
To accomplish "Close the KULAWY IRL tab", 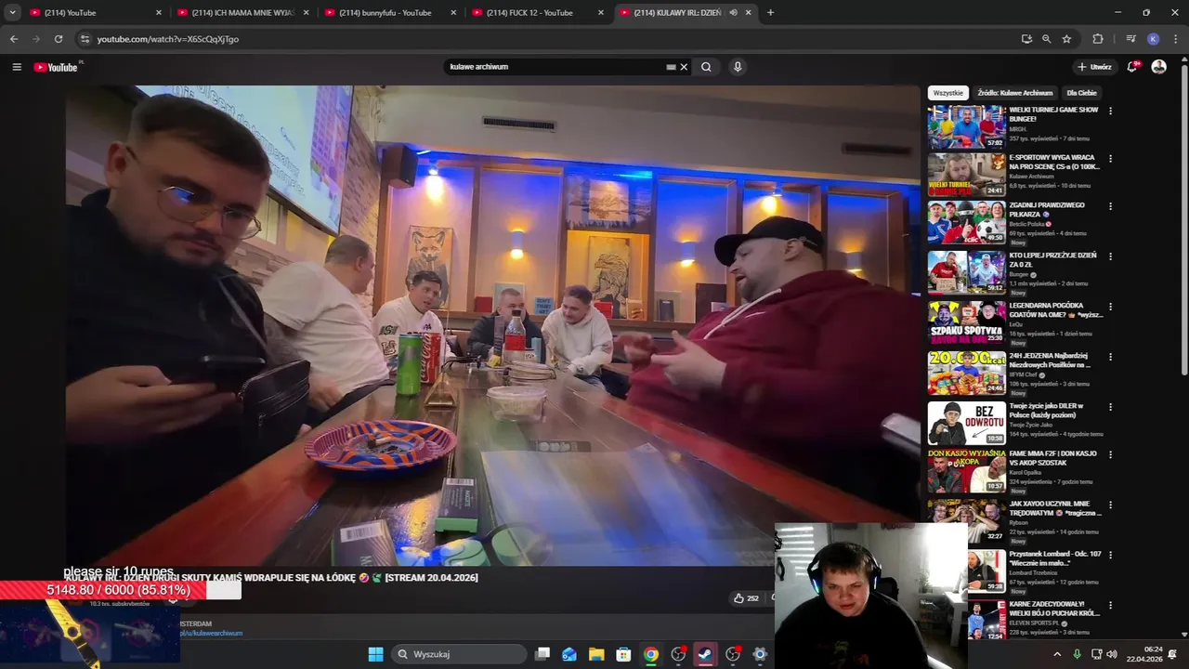I will 748,13.
